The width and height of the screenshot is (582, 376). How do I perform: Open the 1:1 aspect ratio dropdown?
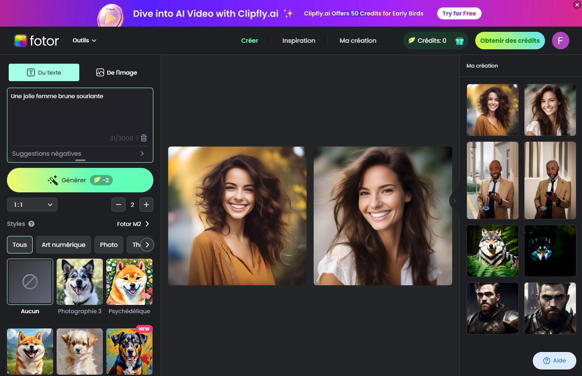click(x=32, y=204)
